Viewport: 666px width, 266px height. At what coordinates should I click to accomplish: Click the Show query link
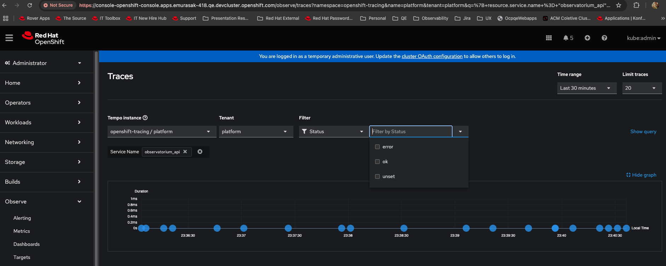tap(643, 131)
